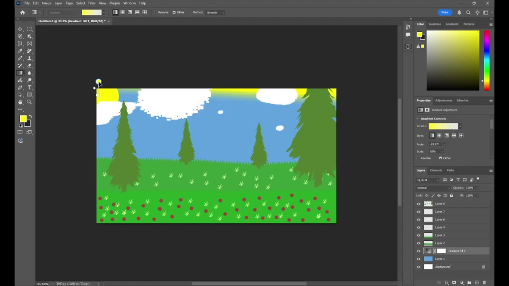The height and width of the screenshot is (286, 509).
Task: Open the layer blend mode Normal dropdown
Action: pyautogui.click(x=433, y=188)
